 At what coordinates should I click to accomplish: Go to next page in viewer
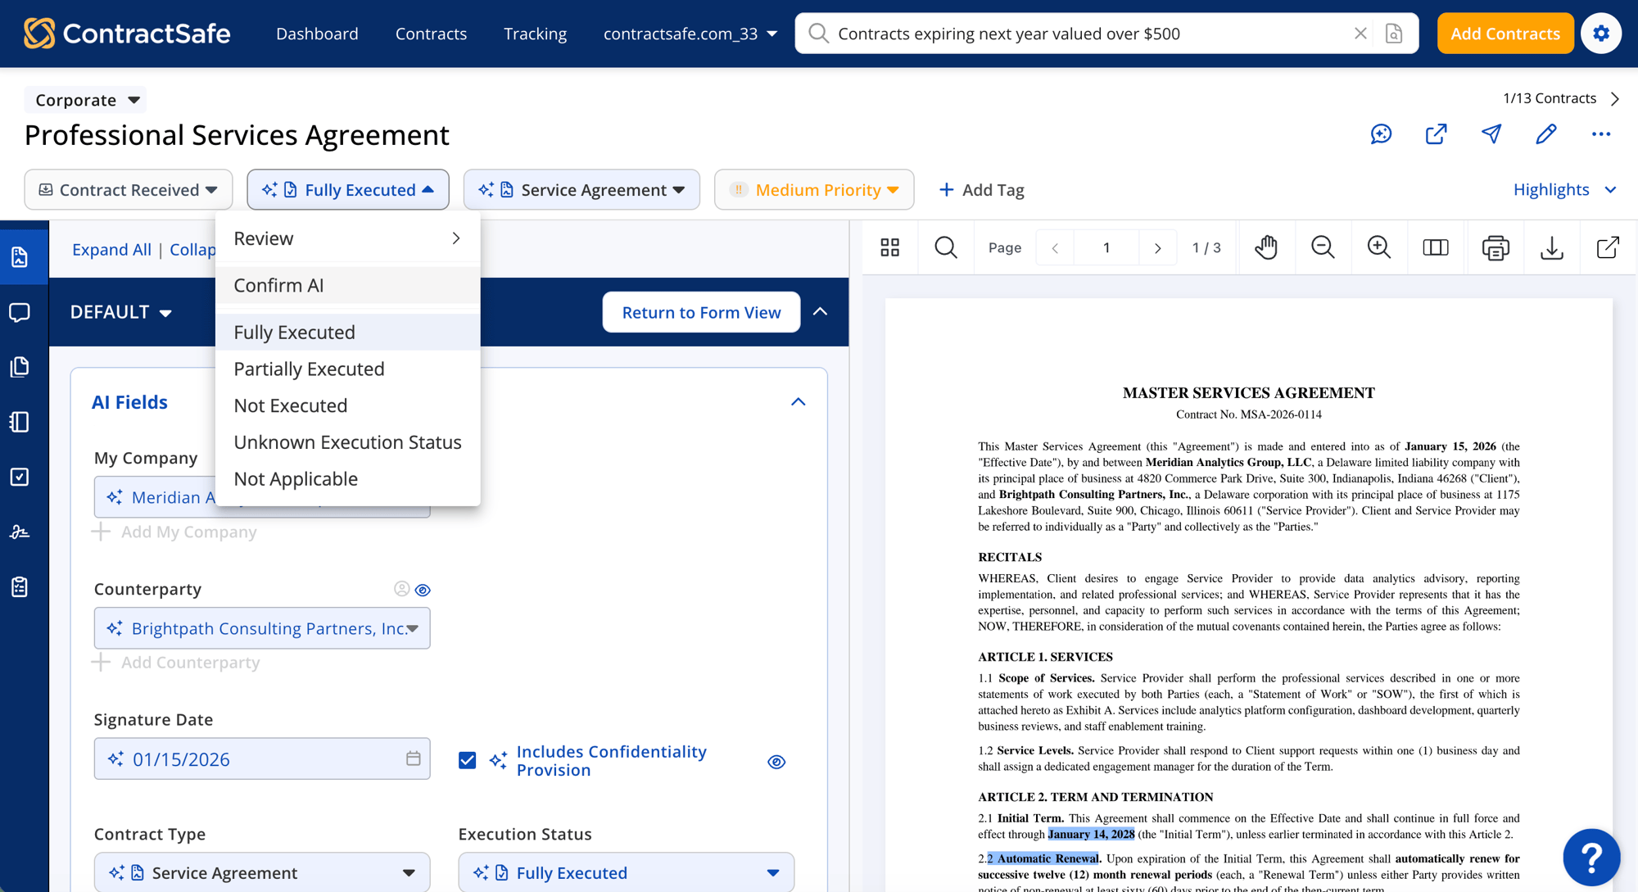[x=1157, y=248]
